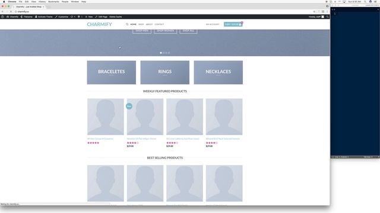This screenshot has height=213, width=380.
Task: Open the File menu
Action: (21, 1)
